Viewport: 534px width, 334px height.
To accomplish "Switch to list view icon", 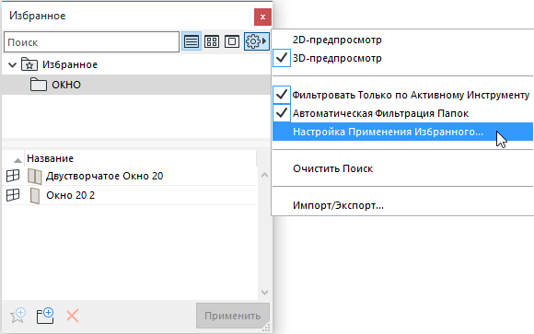I will (x=192, y=41).
